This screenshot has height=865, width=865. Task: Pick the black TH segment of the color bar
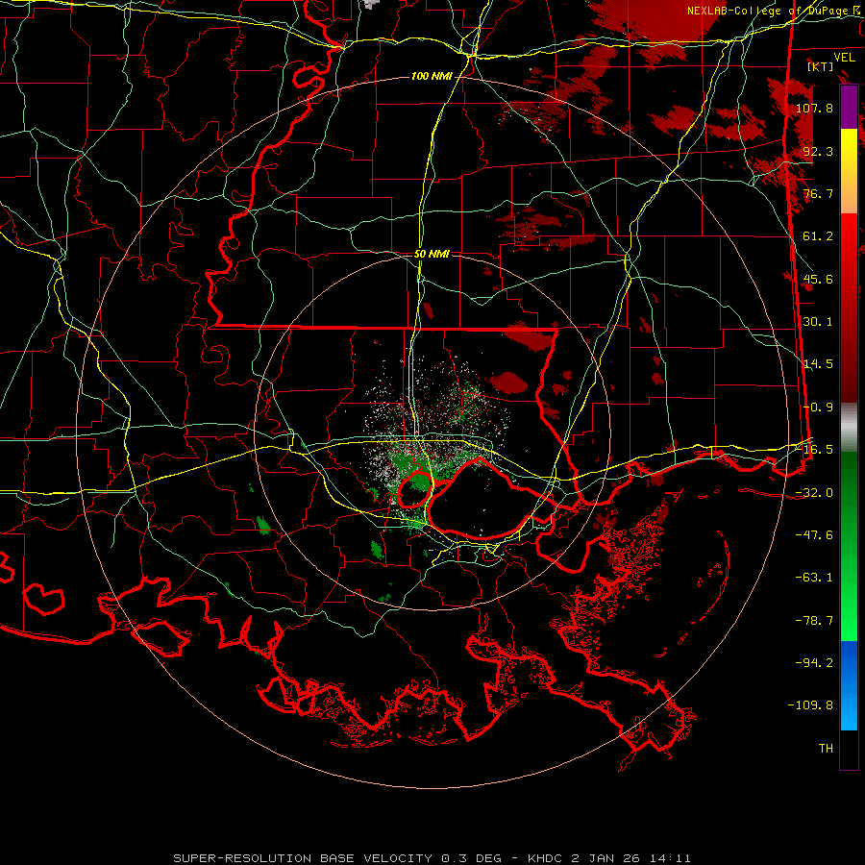click(849, 749)
